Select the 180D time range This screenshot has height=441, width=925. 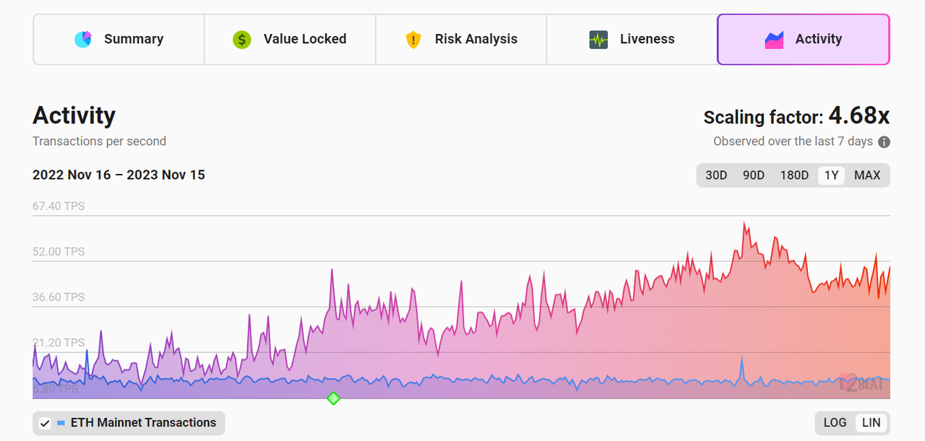click(794, 175)
